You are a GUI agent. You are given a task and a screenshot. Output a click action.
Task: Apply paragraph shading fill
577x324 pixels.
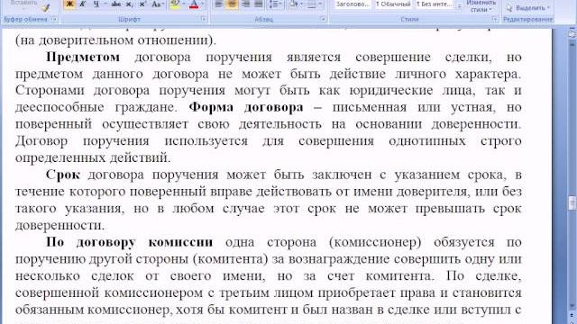point(293,4)
